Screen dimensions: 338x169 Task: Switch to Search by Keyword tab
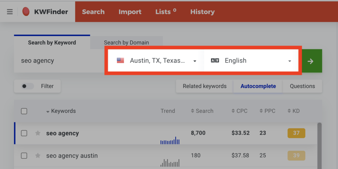click(52, 43)
